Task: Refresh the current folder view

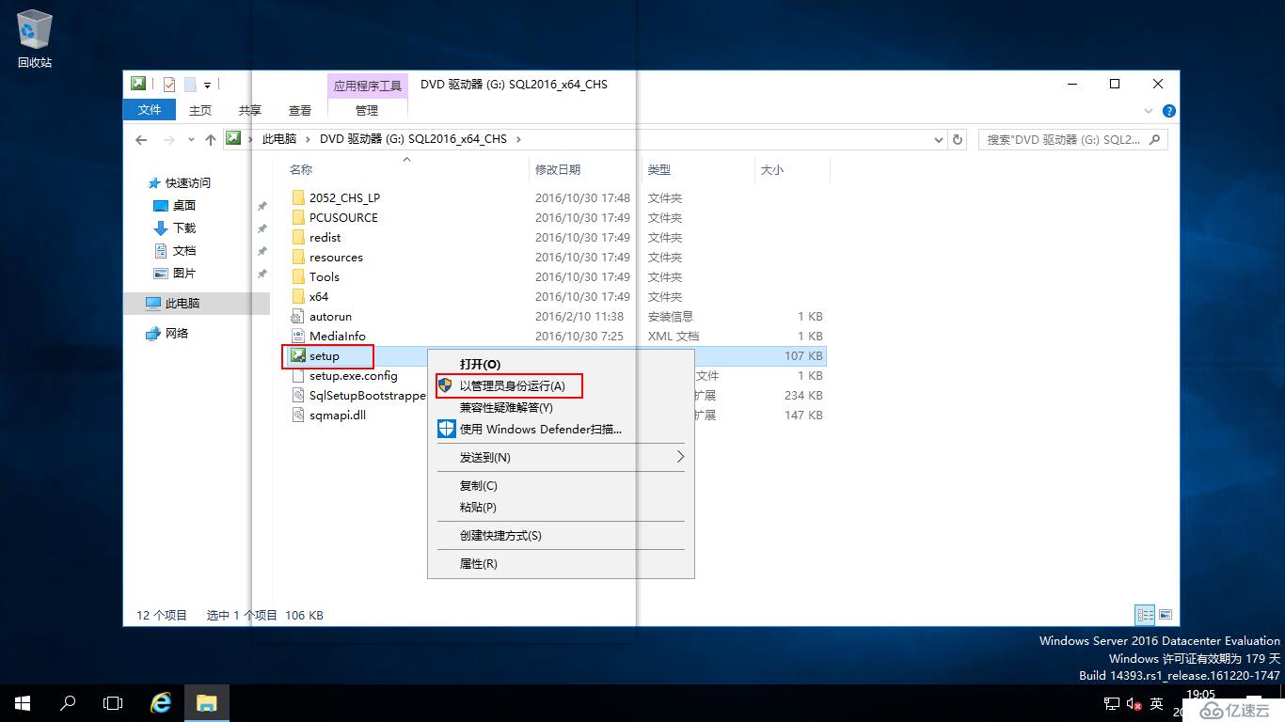Action: point(958,139)
